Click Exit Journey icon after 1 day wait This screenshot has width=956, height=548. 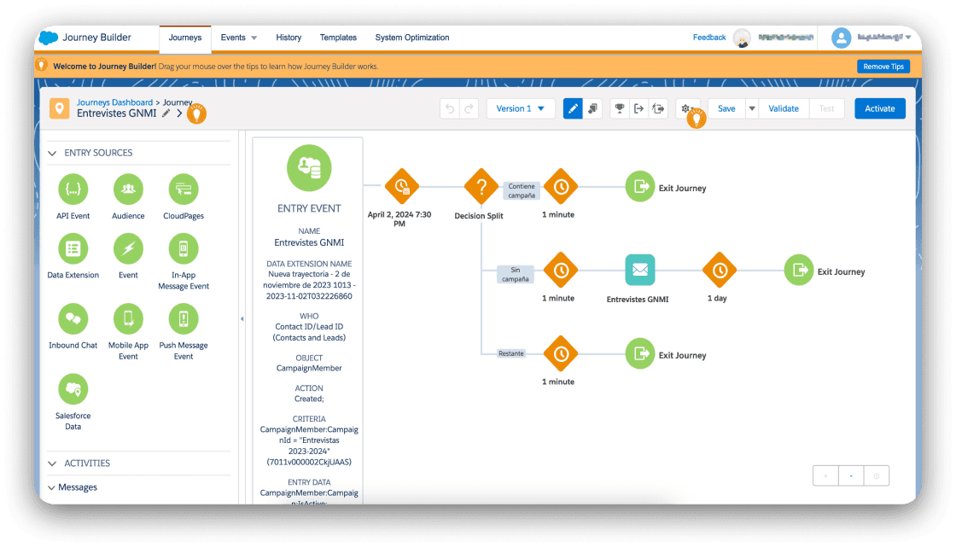[799, 270]
